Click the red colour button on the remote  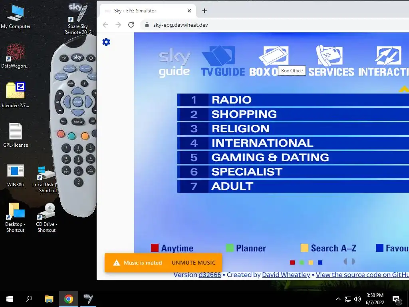point(61,134)
